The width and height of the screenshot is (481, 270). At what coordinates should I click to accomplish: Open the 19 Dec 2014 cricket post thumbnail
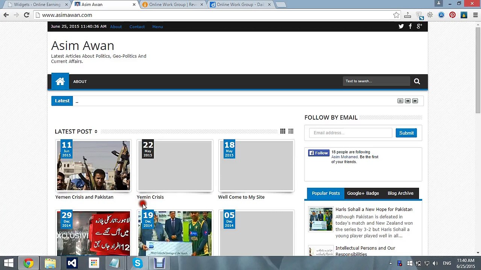coord(175,233)
